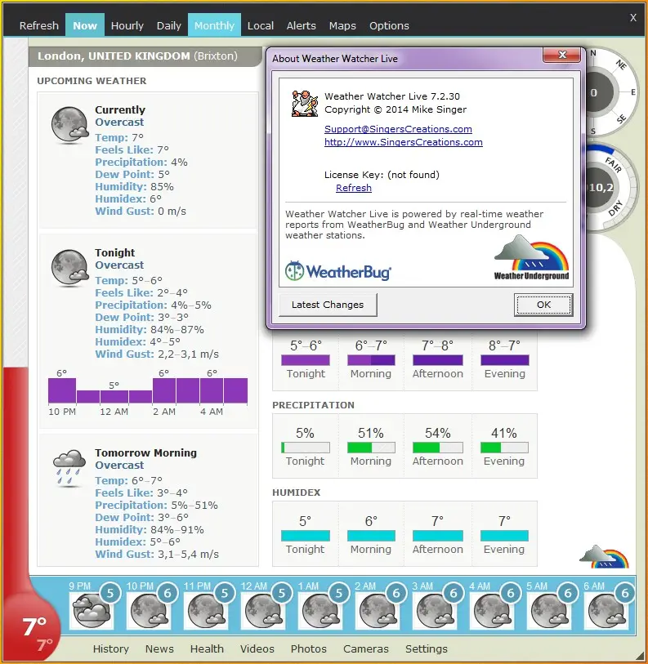Click the Tonight overcast moon icon

tap(69, 267)
